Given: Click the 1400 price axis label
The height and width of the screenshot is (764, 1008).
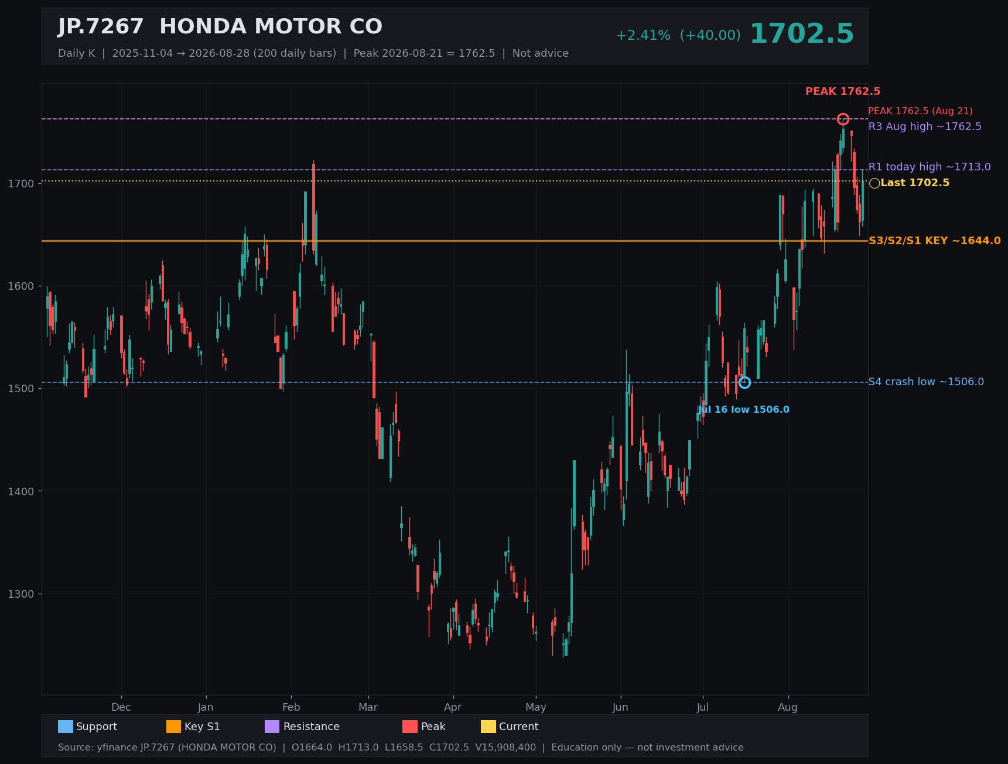Looking at the screenshot, I should click(21, 491).
